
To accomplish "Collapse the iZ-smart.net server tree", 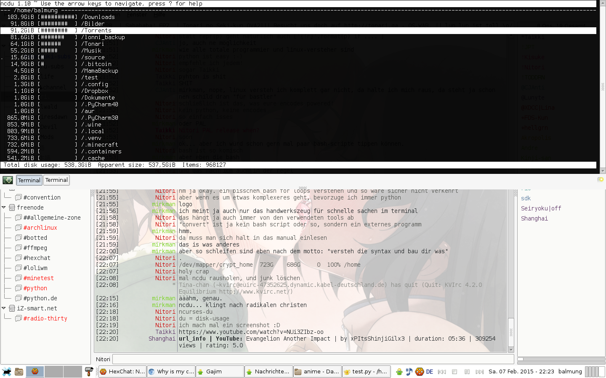I will (4, 308).
